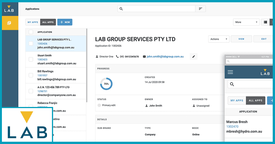275x144 pixels.
Task: Open application 1302470 link in mobile view
Action: [232, 126]
